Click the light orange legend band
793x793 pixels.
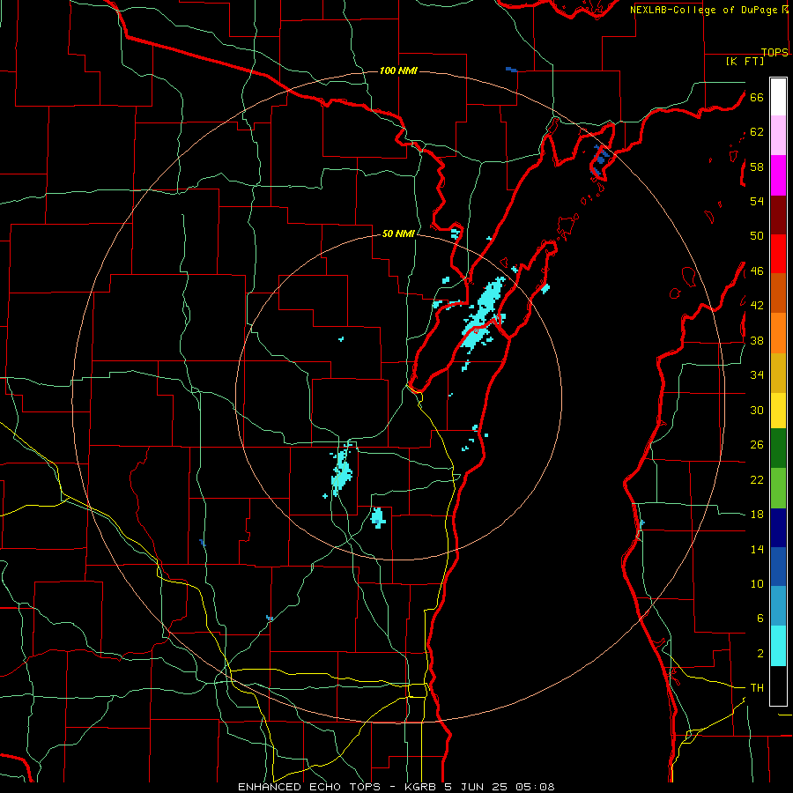[778, 333]
